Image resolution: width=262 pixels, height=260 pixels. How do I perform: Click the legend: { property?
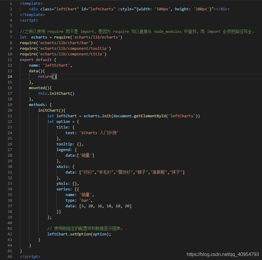click(66, 150)
